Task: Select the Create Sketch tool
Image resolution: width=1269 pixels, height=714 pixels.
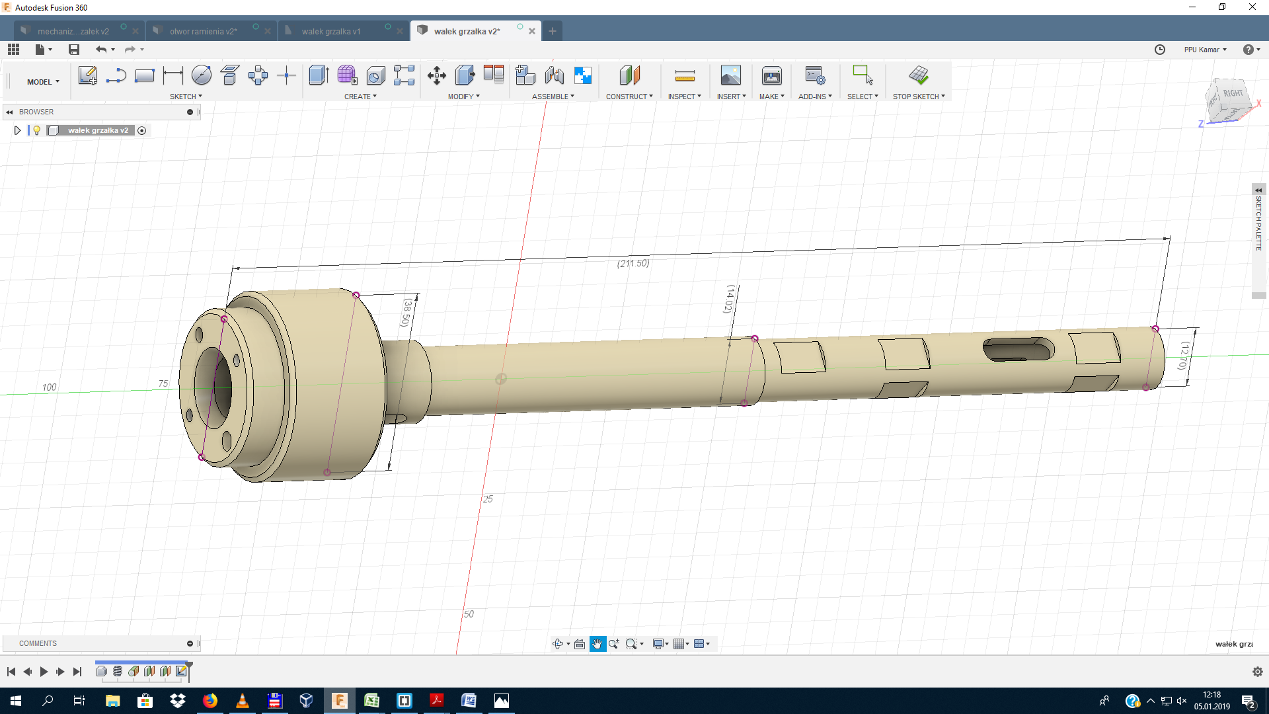Action: pyautogui.click(x=87, y=75)
